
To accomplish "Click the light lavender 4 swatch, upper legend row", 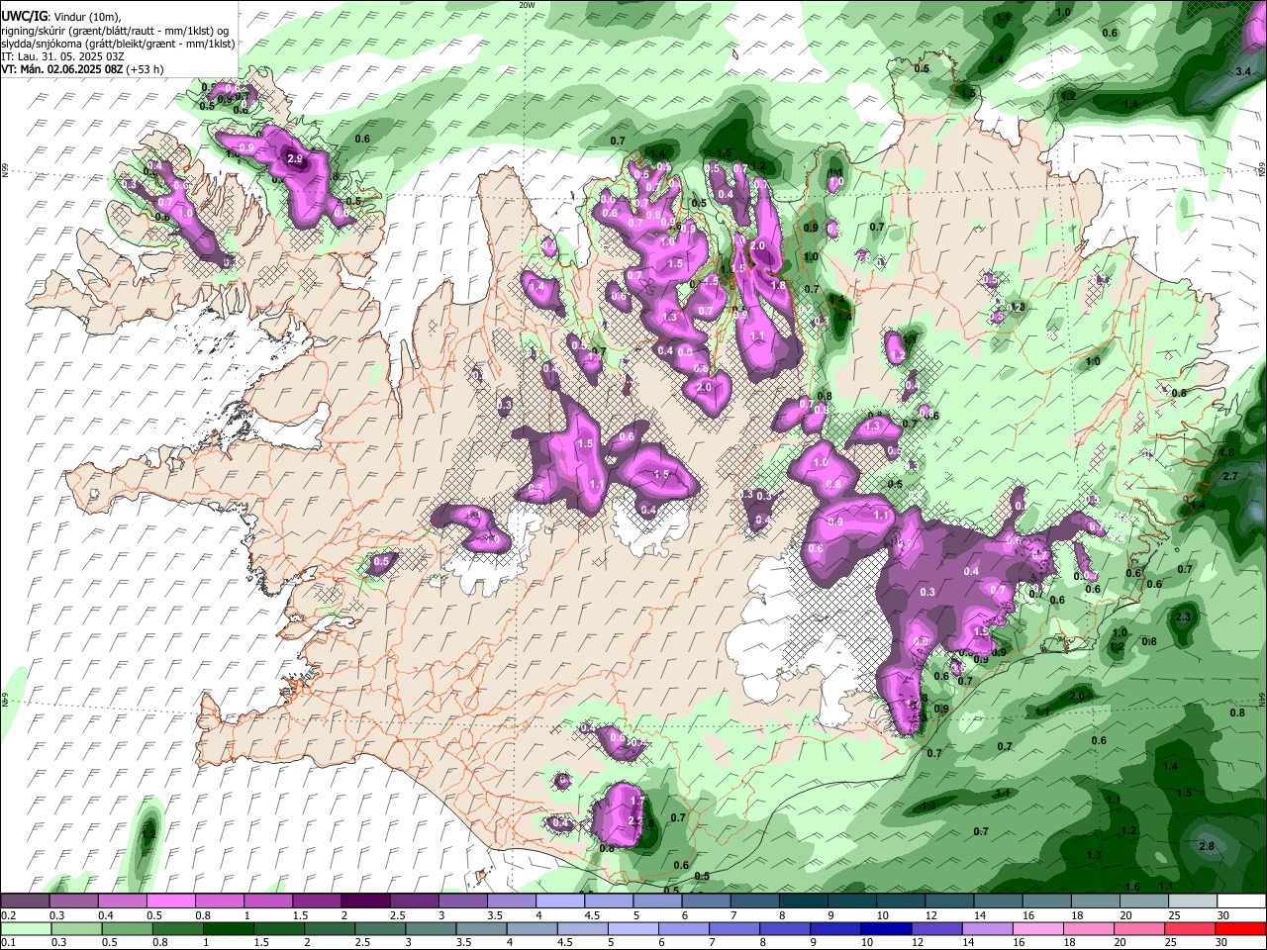I will click(x=559, y=902).
